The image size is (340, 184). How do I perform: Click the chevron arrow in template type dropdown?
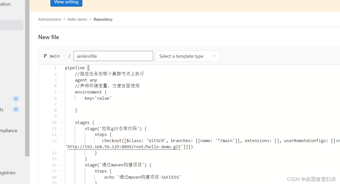[x=214, y=56]
